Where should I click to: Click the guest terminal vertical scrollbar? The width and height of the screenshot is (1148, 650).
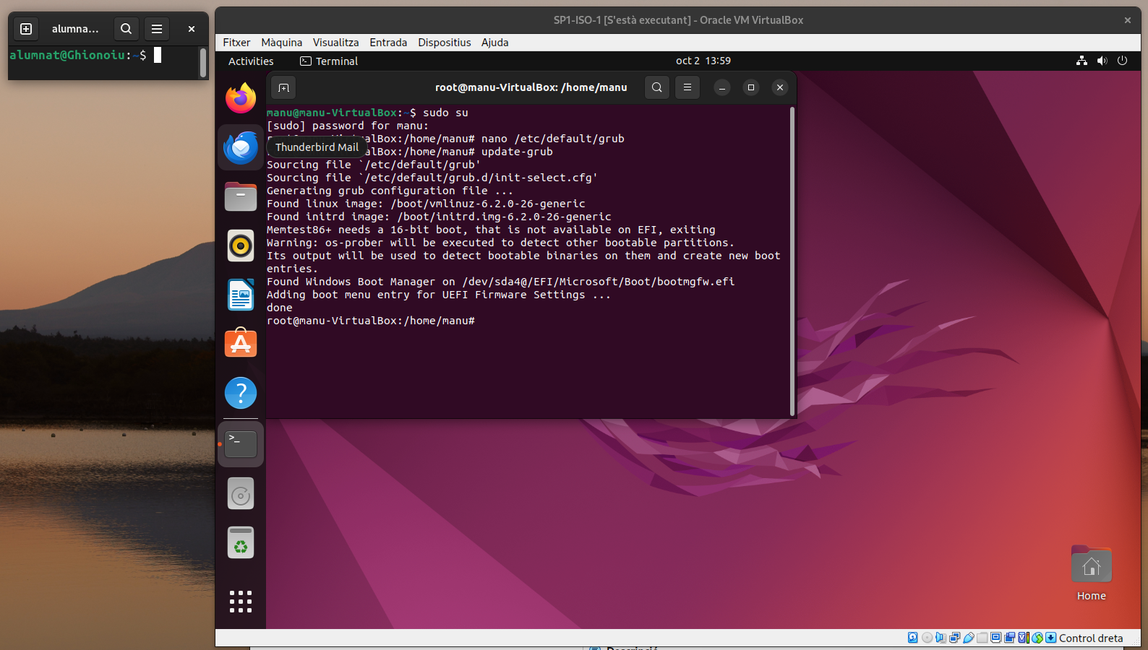tap(792, 260)
